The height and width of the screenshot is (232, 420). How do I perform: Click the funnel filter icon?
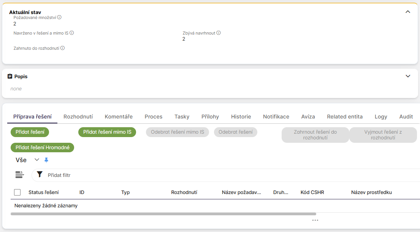click(x=40, y=175)
